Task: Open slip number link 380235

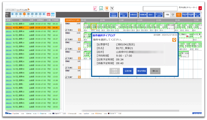Action: click(9, 69)
